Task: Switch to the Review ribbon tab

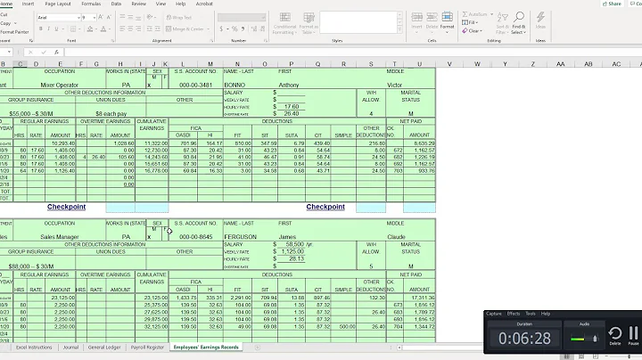Action: click(x=138, y=4)
